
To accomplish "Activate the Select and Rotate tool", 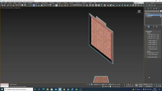I will point(36,5).
